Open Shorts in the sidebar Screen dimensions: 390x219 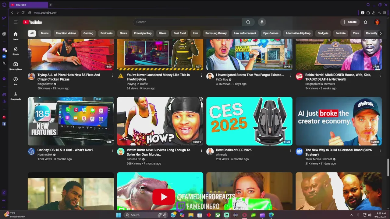(x=16, y=51)
